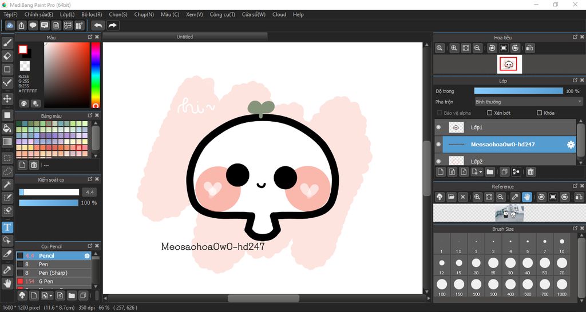586x312 pixels.
Task: Zoom out in the Navigator panel
Action: click(x=477, y=48)
